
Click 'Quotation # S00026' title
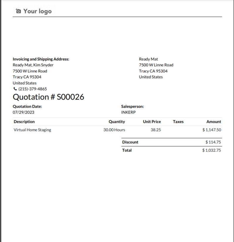coord(48,97)
